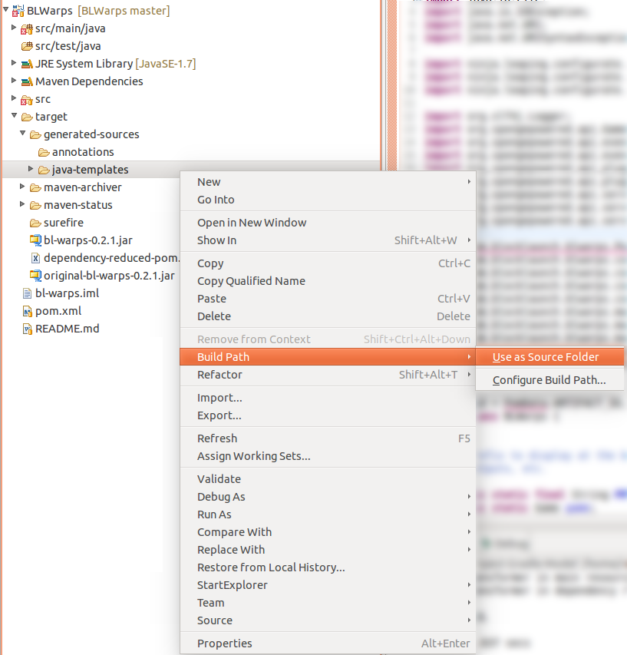The width and height of the screenshot is (627, 655).
Task: Click Delete in the context menu
Action: (x=328, y=316)
